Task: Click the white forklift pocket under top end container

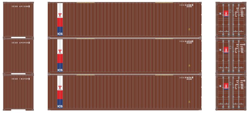Action: 18,37
